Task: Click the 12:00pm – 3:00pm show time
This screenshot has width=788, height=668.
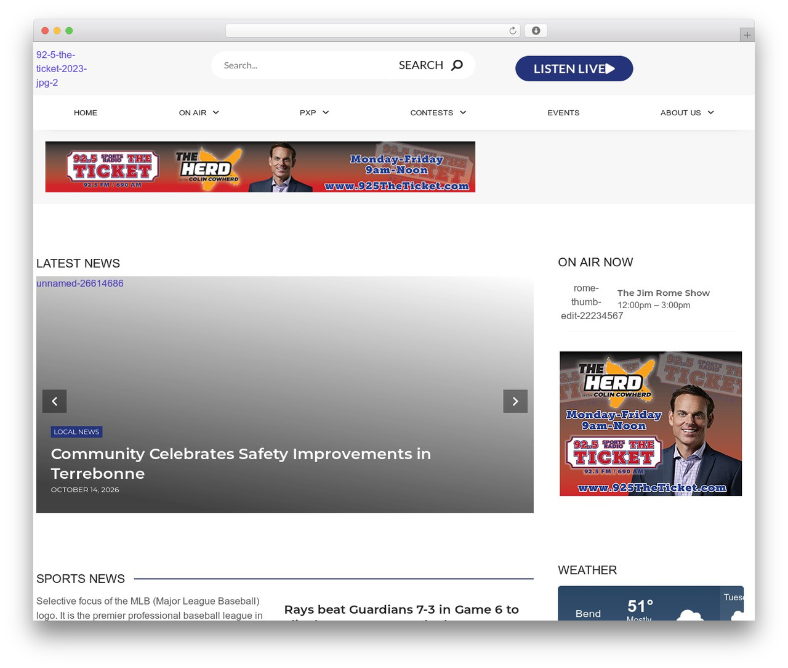Action: click(654, 305)
